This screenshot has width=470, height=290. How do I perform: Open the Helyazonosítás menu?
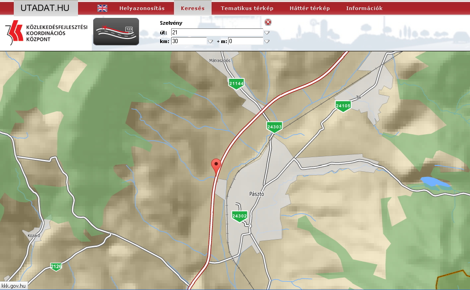click(x=142, y=8)
